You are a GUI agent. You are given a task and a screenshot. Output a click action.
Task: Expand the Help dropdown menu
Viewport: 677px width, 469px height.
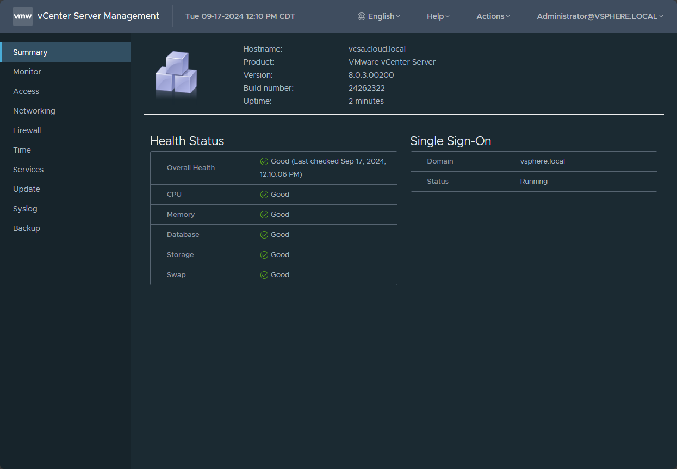[438, 16]
